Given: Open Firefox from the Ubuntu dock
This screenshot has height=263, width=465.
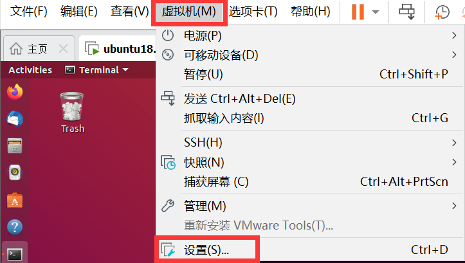Looking at the screenshot, I should click(15, 91).
